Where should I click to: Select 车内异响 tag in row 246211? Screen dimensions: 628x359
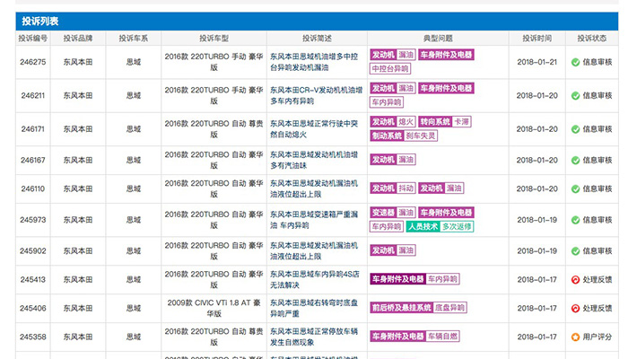pyautogui.click(x=387, y=102)
